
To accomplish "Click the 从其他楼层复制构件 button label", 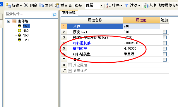I will point(164,5).
